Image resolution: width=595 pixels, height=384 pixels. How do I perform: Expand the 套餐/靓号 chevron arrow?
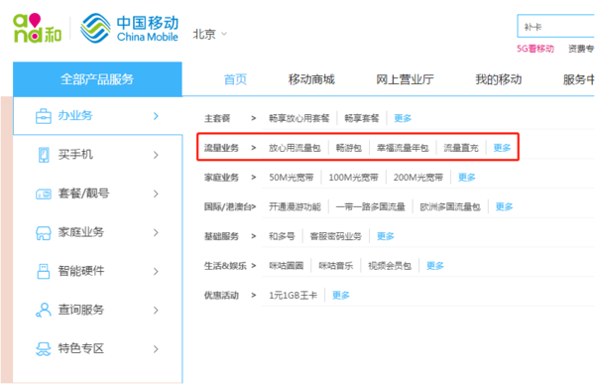[x=156, y=193]
